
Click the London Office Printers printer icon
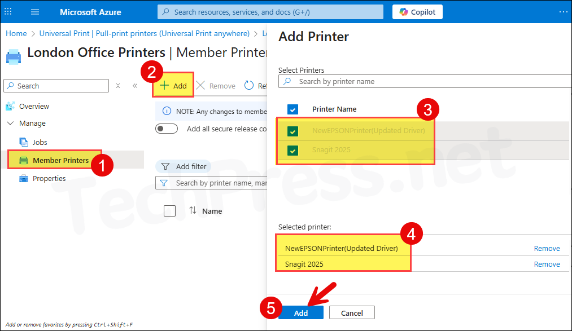pos(14,57)
